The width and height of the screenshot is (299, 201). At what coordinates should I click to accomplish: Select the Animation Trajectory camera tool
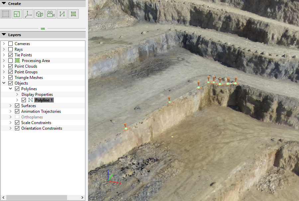pos(50,14)
